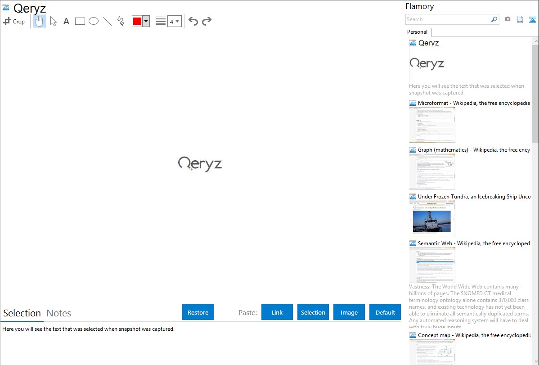Open the line width dropdown showing 4
539x365 pixels.
175,21
